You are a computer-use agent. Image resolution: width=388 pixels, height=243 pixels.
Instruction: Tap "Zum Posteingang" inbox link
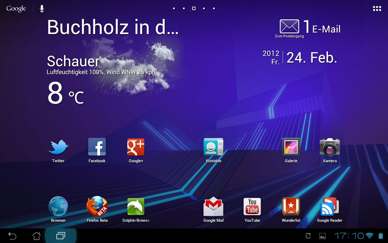(289, 36)
